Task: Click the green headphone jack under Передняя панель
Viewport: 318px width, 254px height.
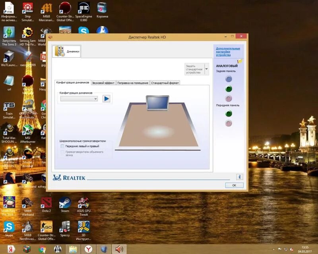Action: click(229, 113)
